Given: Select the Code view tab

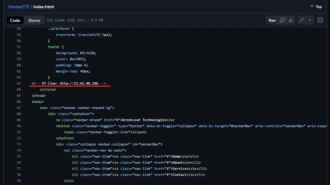Looking at the screenshot, I should click(x=15, y=20).
